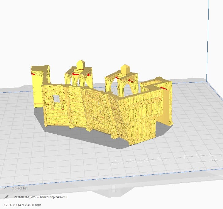Click the left tower pillar of the model
Image resolution: width=223 pixels, height=209 pixels.
pos(37,89)
